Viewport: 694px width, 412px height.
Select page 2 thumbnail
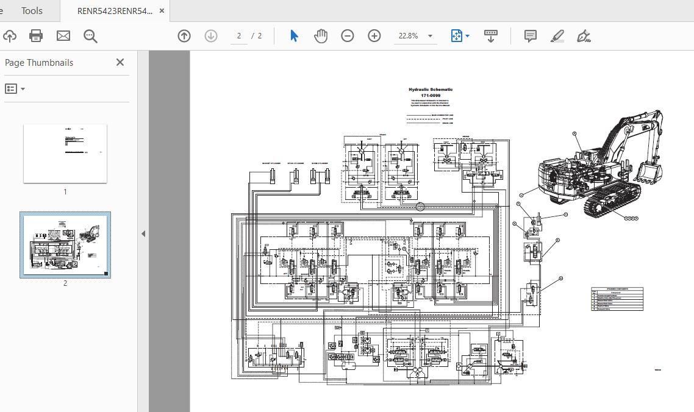click(x=65, y=245)
